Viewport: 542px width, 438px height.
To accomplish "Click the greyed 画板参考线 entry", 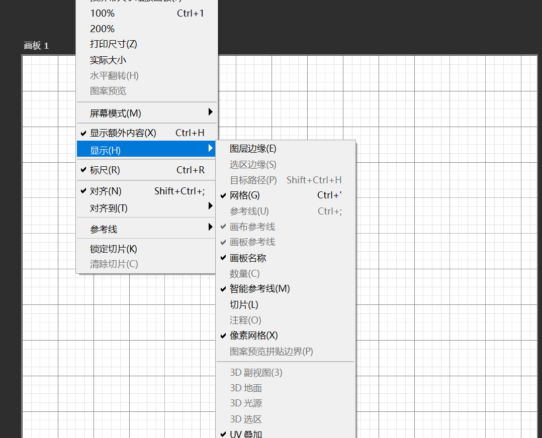I will tap(286, 242).
